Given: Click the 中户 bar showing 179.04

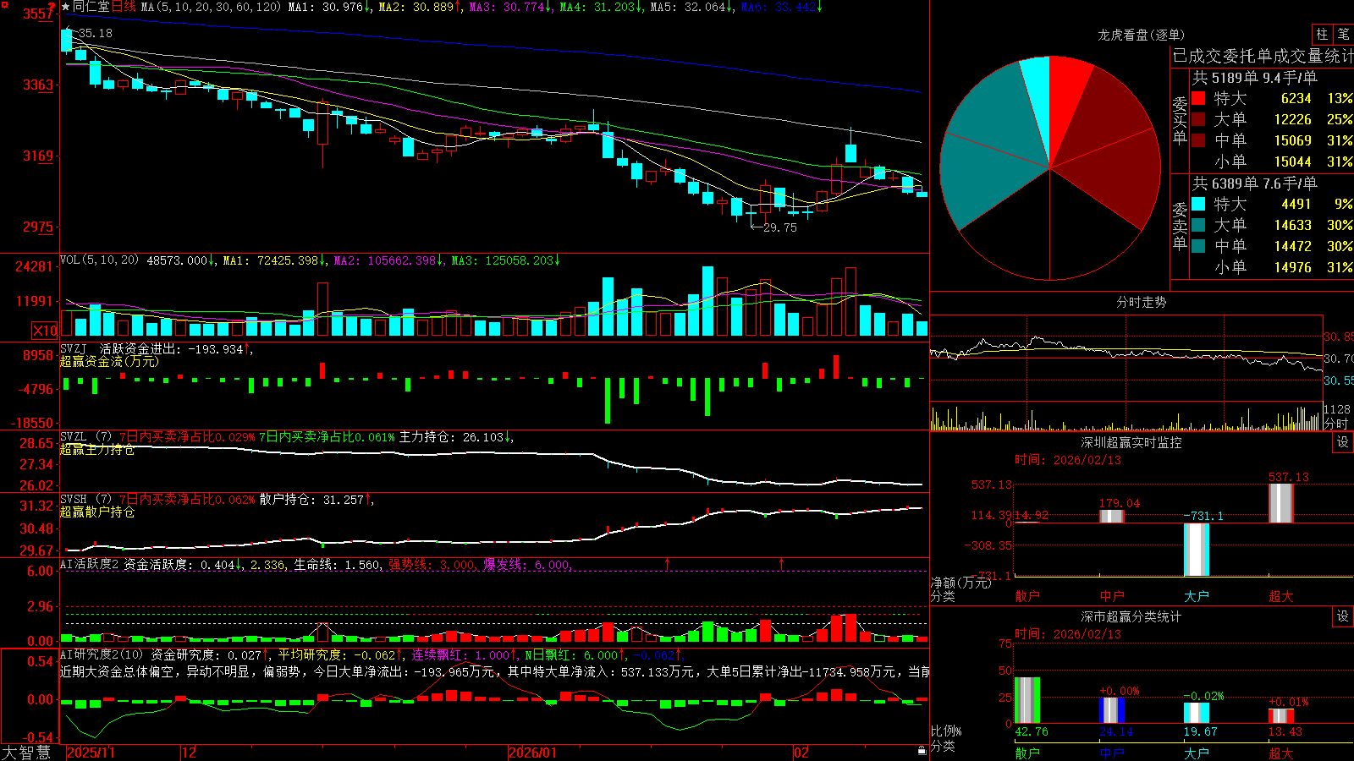Looking at the screenshot, I should pos(1112,517).
